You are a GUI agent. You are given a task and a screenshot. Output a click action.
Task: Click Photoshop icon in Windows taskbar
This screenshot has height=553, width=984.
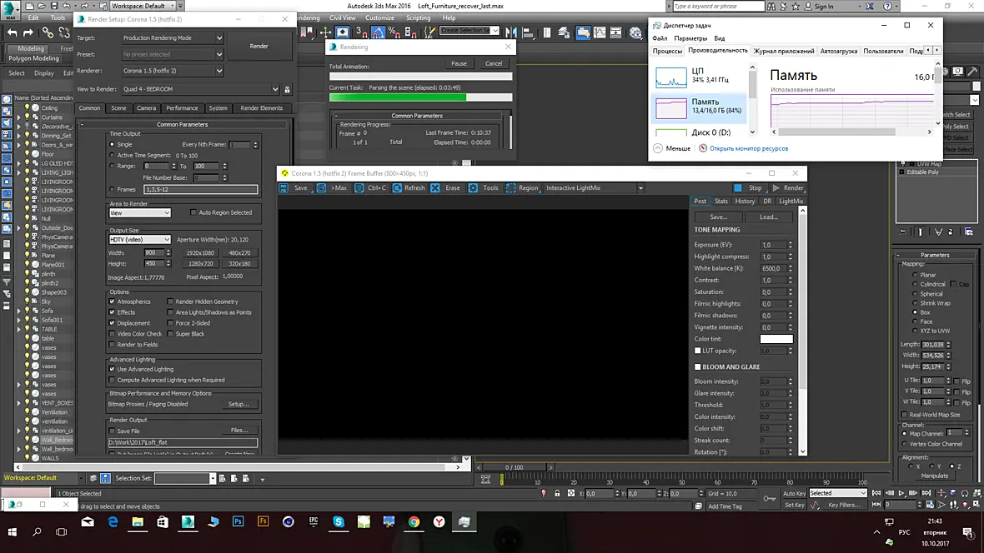[x=238, y=521]
